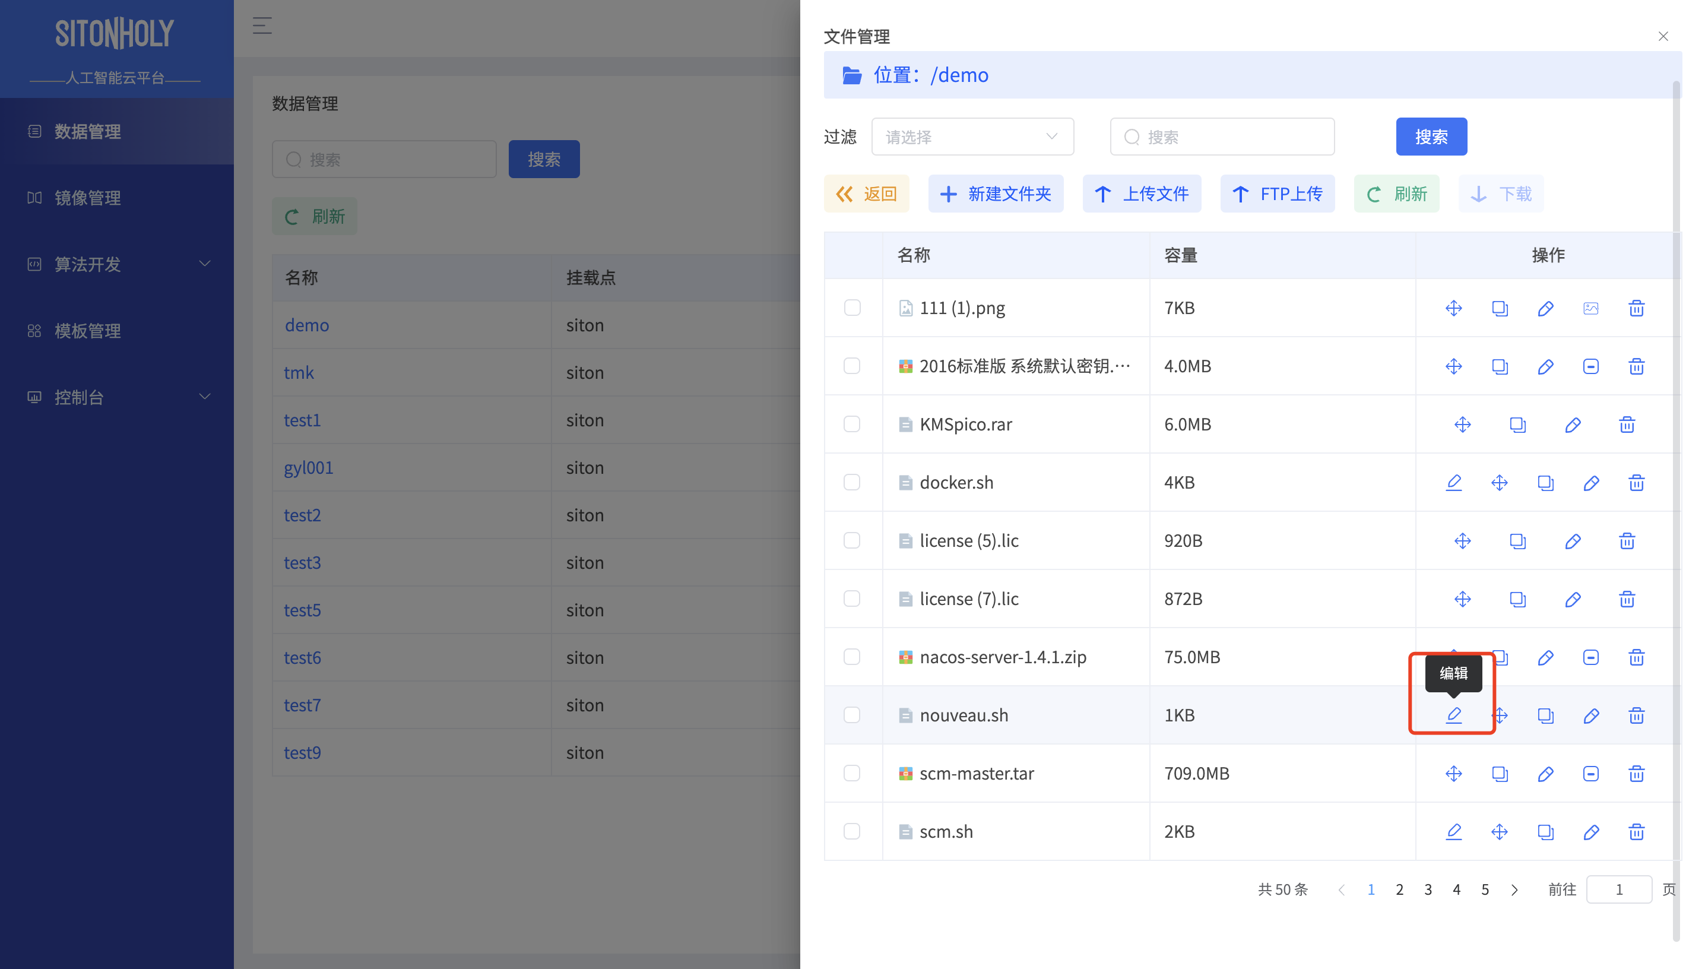The width and height of the screenshot is (1705, 969).
Task: Go to page 5 in pagination
Action: (x=1485, y=890)
